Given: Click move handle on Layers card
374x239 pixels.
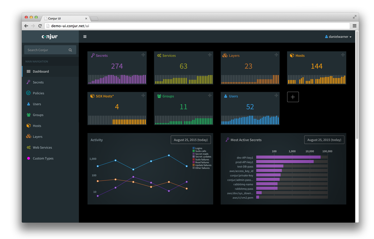Looking at the screenshot, I should pyautogui.click(x=276, y=55).
